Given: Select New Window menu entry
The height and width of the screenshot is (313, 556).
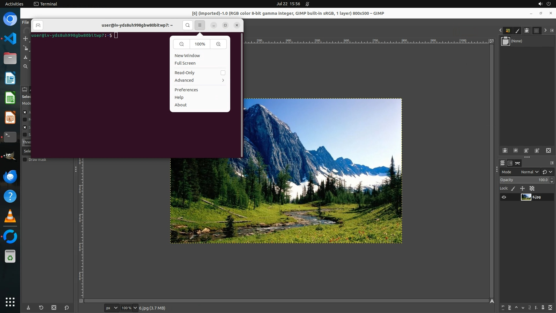Looking at the screenshot, I should click(x=187, y=56).
